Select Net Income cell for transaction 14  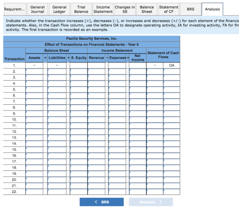138,144
